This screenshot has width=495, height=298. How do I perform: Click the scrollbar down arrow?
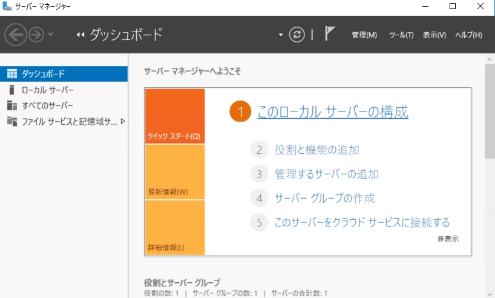tap(490, 294)
